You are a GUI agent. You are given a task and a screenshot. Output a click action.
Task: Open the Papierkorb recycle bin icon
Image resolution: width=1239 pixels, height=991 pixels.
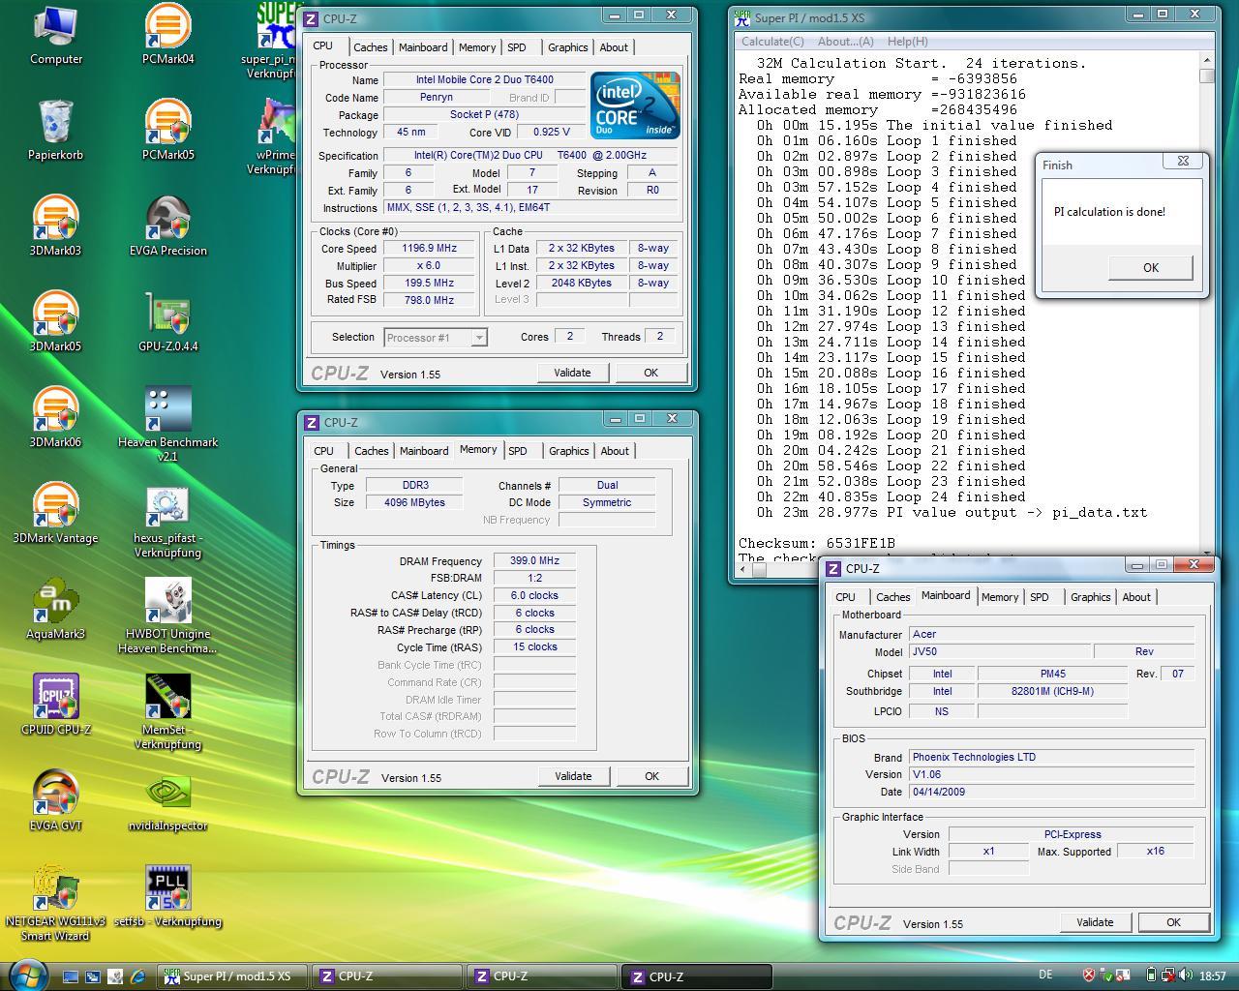(55, 131)
